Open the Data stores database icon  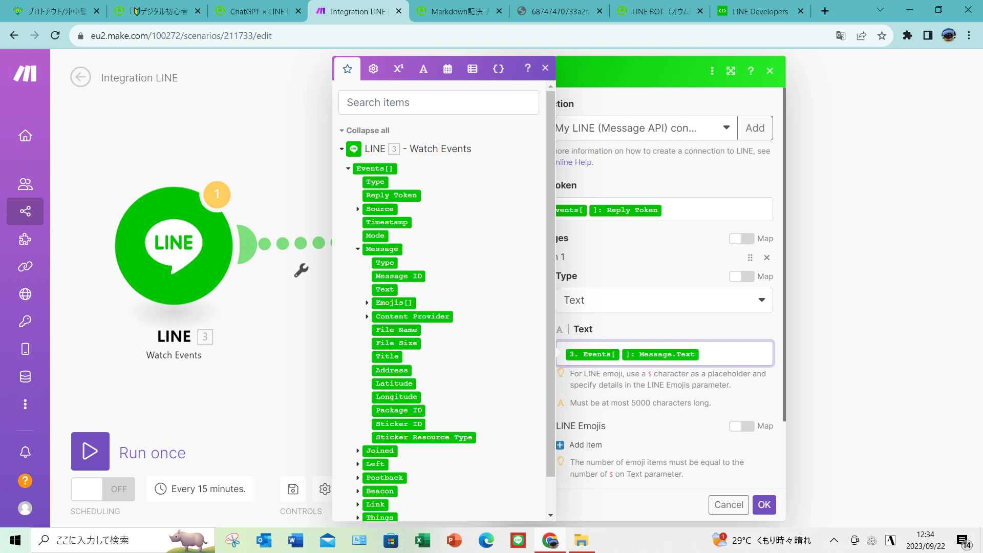point(25,377)
